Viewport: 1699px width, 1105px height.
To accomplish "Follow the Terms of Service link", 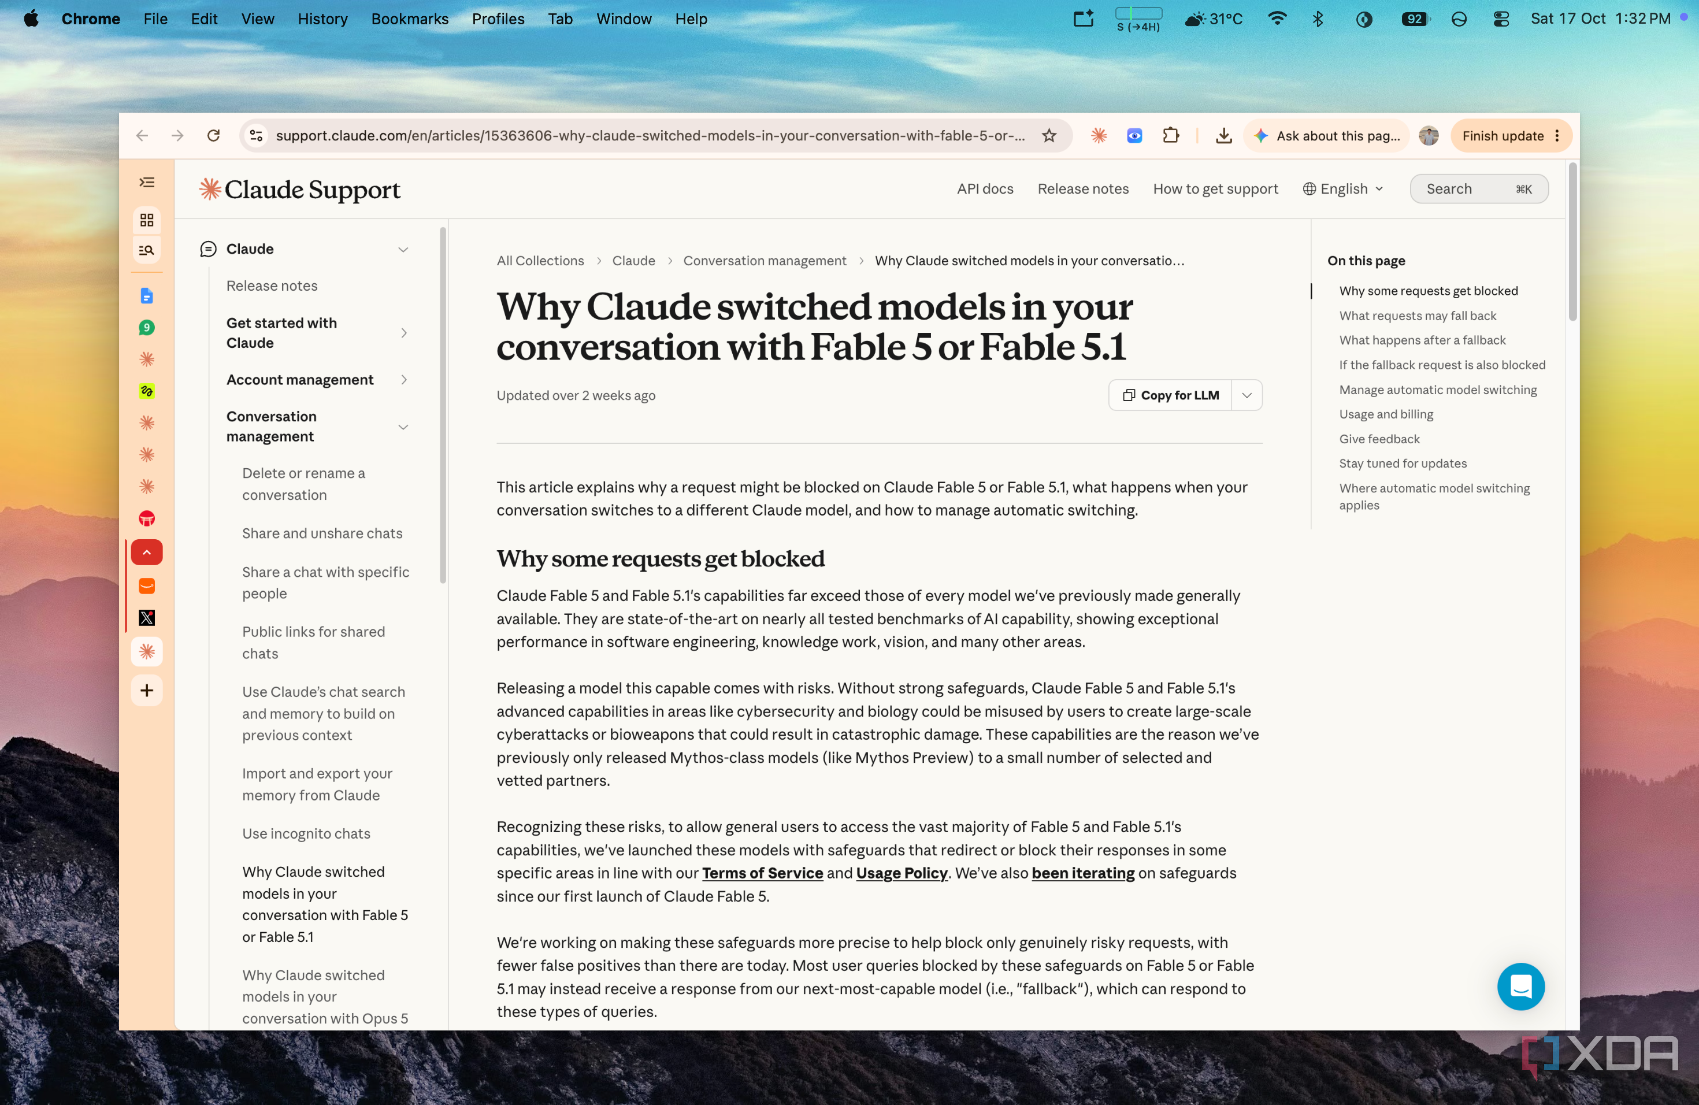I will (x=762, y=873).
